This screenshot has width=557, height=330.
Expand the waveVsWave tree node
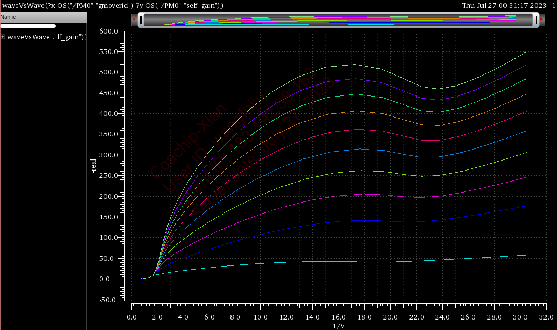(3, 37)
